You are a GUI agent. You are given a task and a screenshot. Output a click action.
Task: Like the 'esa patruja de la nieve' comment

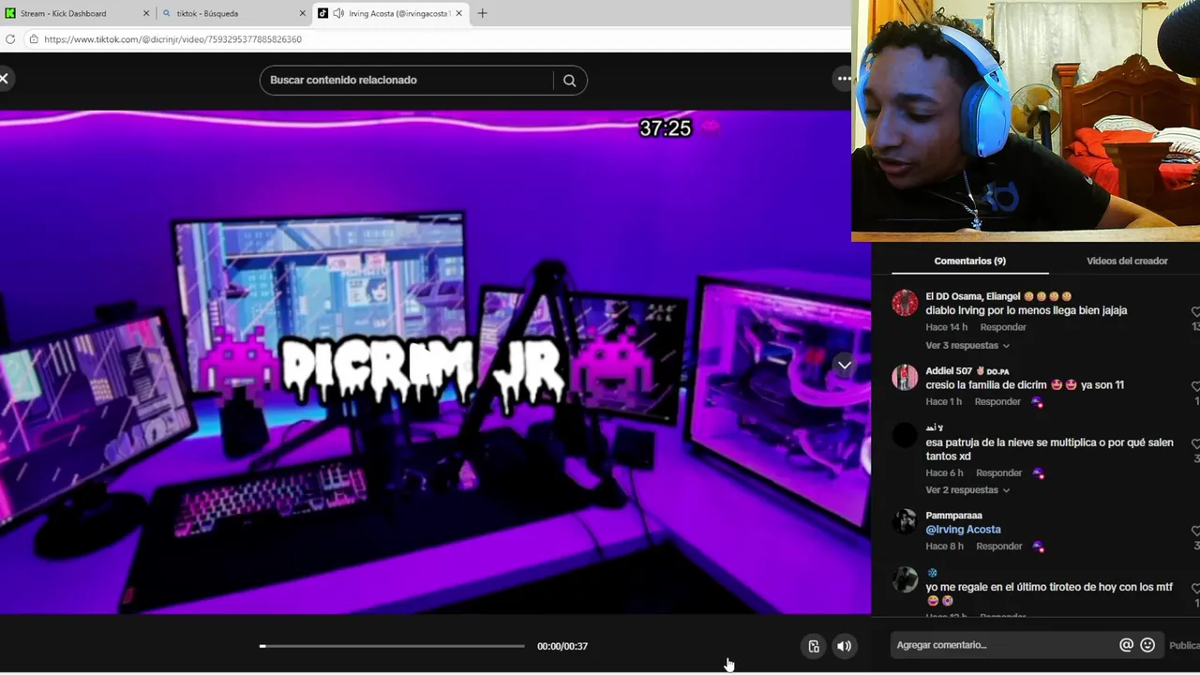click(x=1195, y=443)
